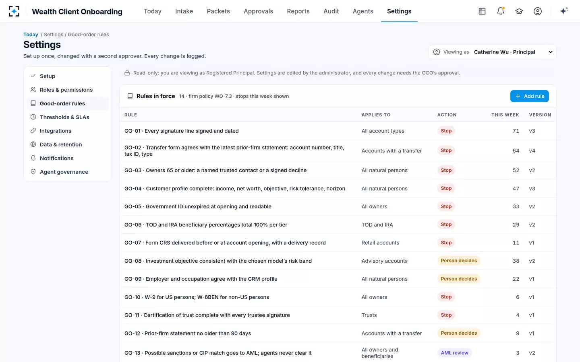Launch the sparkle AI assistant icon
This screenshot has width=580, height=362.
click(564, 11)
